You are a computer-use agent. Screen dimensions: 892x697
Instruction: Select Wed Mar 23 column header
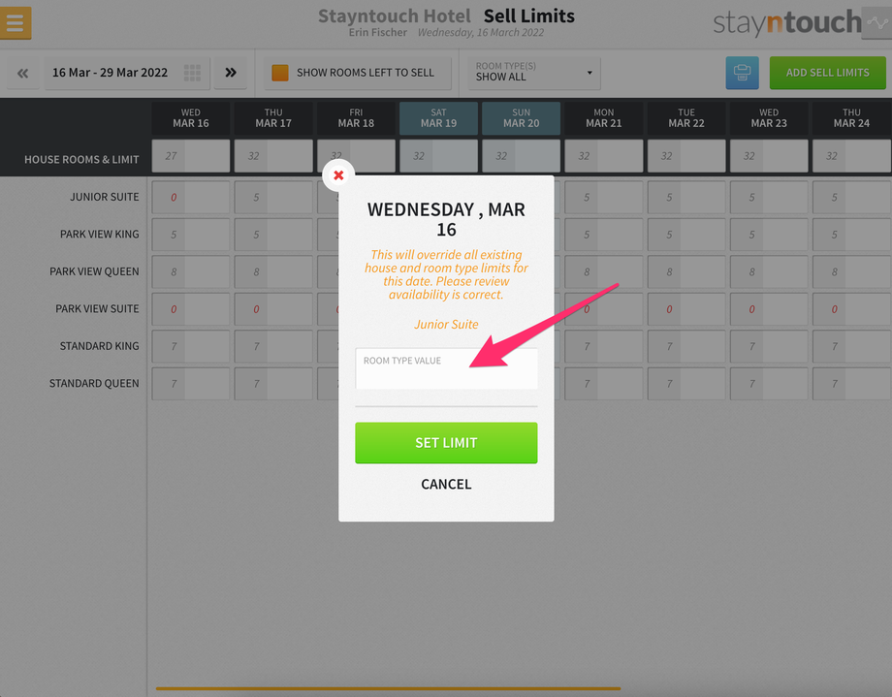pyautogui.click(x=769, y=118)
